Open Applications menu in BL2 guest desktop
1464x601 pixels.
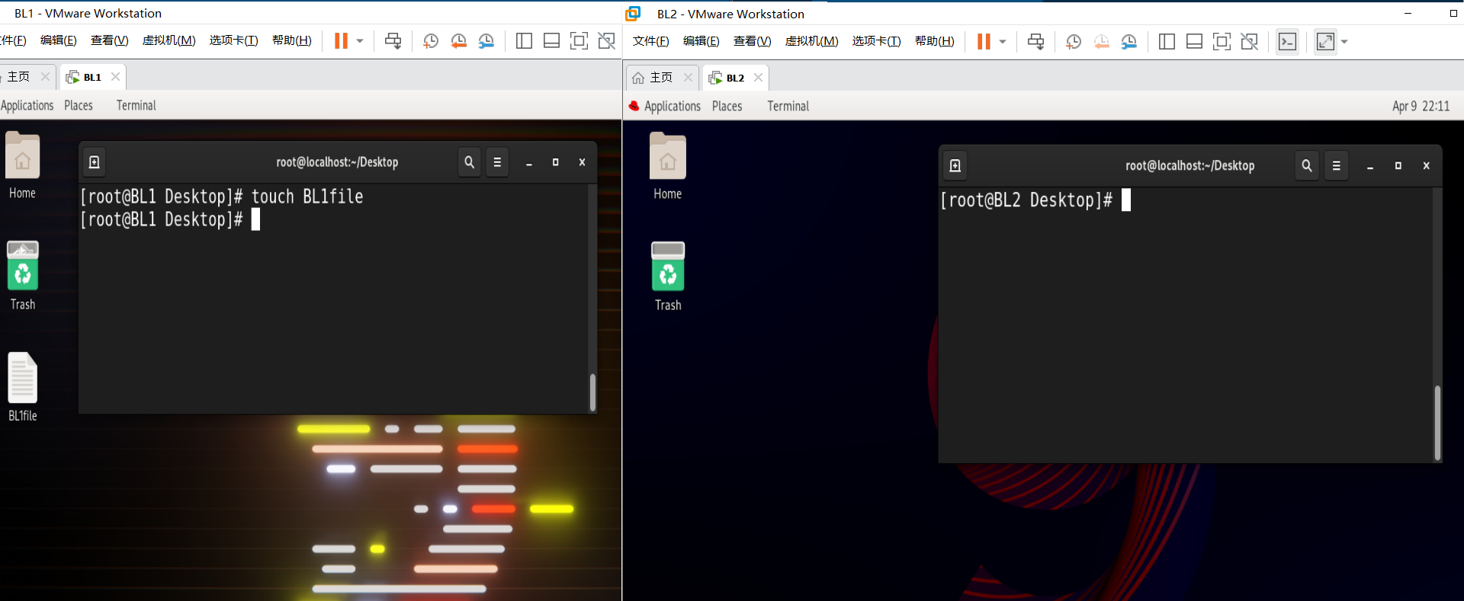tap(672, 106)
